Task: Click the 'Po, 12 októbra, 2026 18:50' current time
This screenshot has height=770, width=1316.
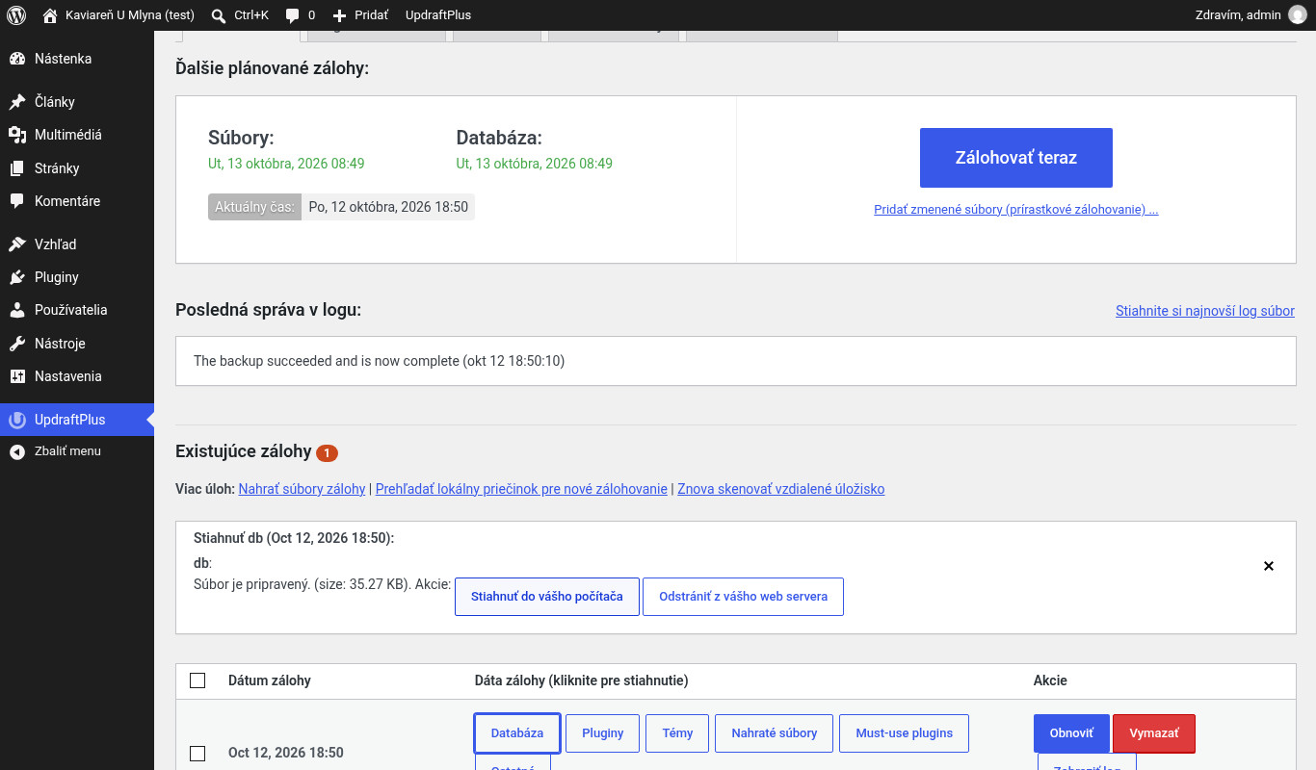Action: [388, 207]
